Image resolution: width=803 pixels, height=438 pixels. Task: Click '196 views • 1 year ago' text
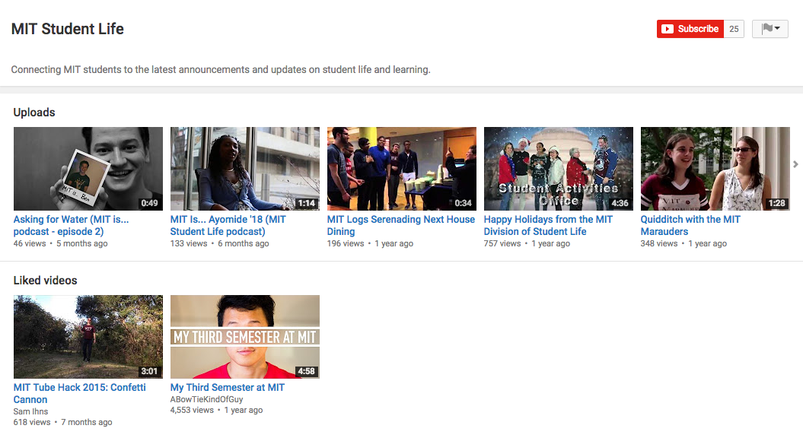[370, 243]
